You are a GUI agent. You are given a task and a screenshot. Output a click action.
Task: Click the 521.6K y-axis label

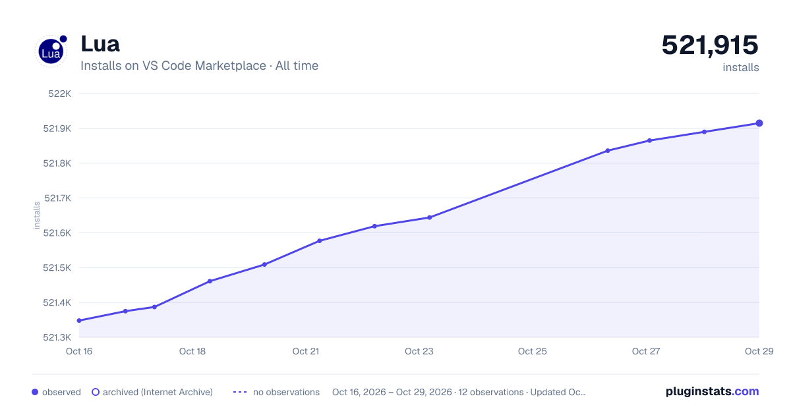[57, 233]
